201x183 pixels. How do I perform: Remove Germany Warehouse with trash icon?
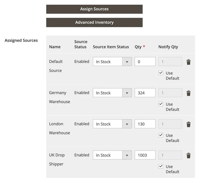[188, 93]
